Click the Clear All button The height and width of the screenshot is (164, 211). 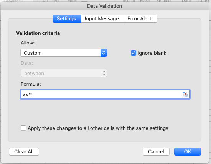tap(24, 151)
